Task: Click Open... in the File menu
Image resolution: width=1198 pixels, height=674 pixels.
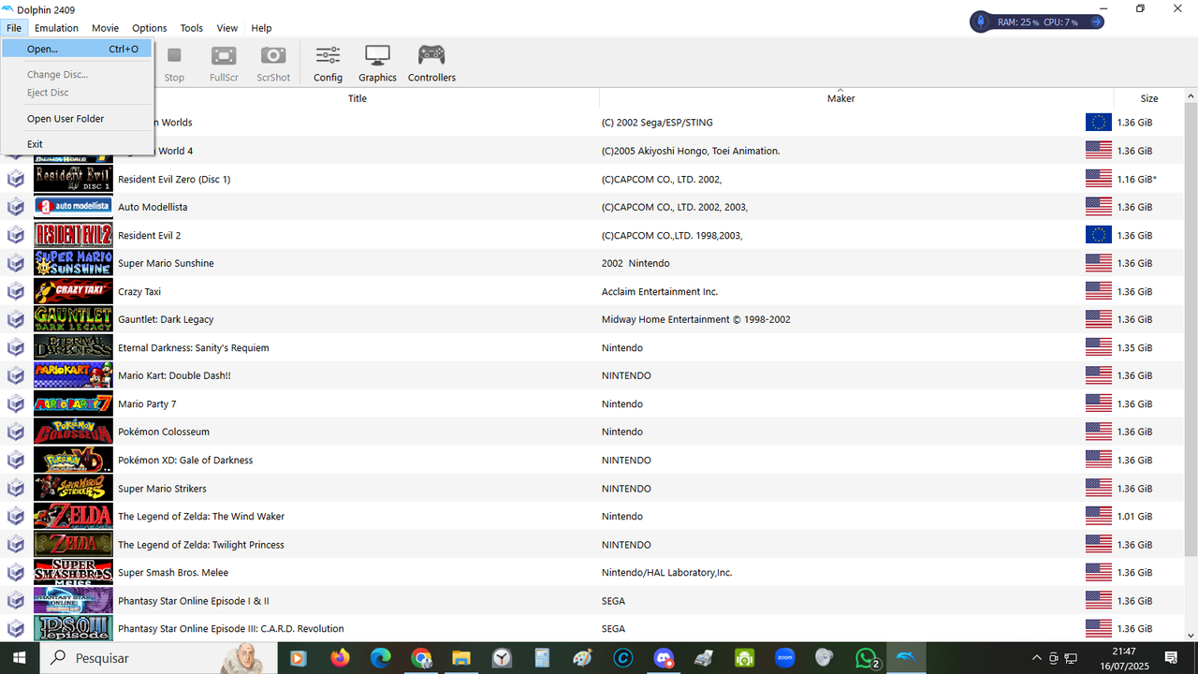Action: 77,49
